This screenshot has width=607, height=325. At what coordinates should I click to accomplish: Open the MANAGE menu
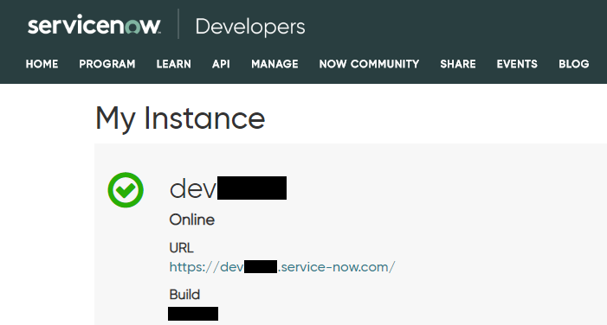click(274, 64)
